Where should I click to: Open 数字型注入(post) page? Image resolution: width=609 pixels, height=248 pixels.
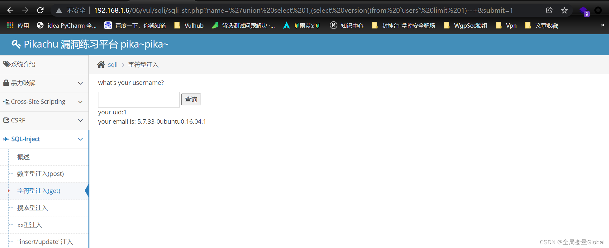(40, 174)
